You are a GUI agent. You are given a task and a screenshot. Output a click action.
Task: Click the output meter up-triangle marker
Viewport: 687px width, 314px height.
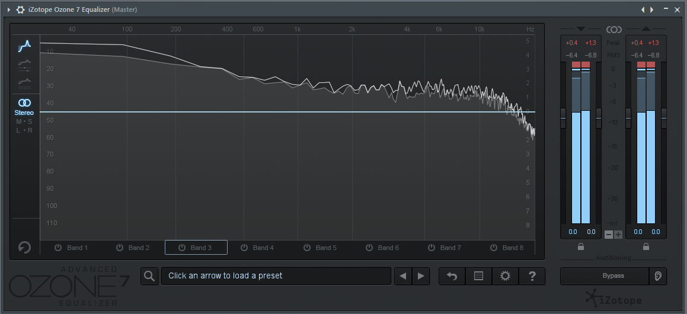click(x=646, y=29)
